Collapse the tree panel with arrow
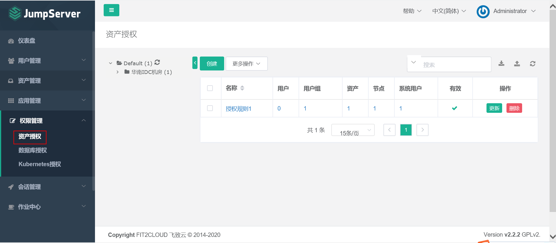 195,63
